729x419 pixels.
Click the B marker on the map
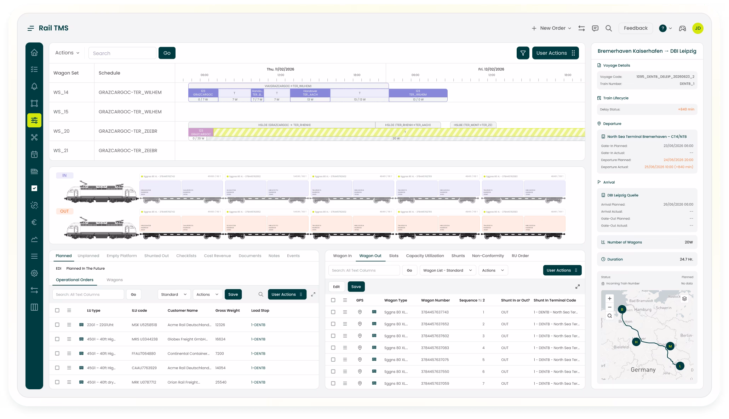pyautogui.click(x=622, y=309)
